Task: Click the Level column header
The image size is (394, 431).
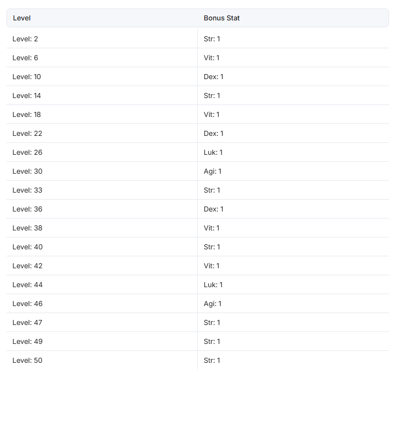Action: [x=102, y=18]
